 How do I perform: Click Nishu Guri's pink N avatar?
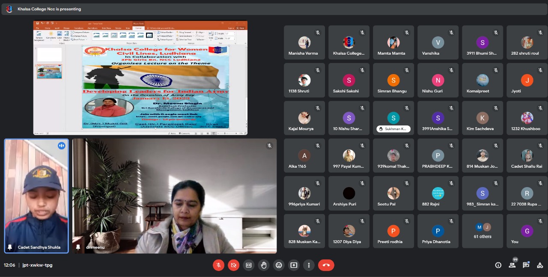[x=438, y=81]
